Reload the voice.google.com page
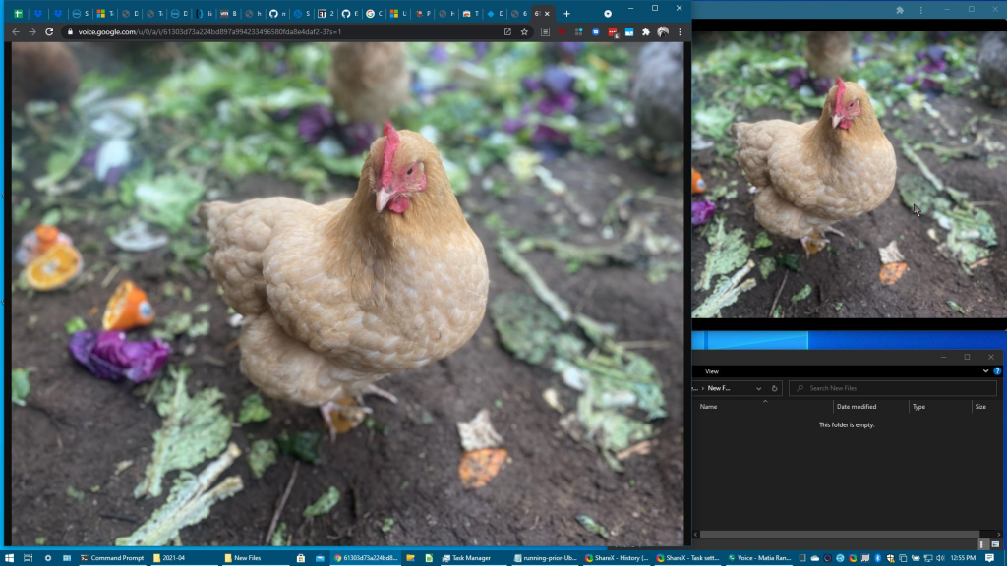The width and height of the screenshot is (1007, 566). (x=49, y=31)
